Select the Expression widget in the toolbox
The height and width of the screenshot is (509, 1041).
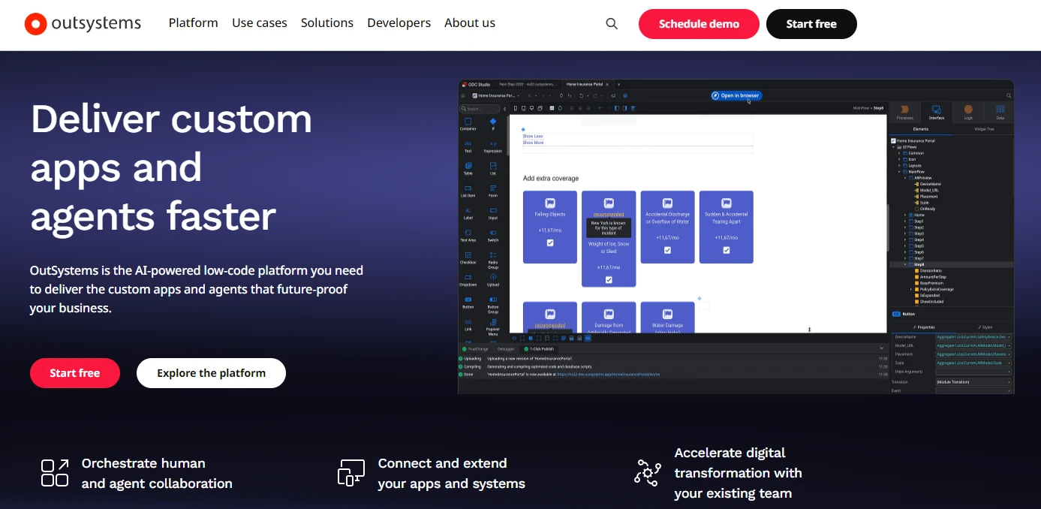[493, 146]
